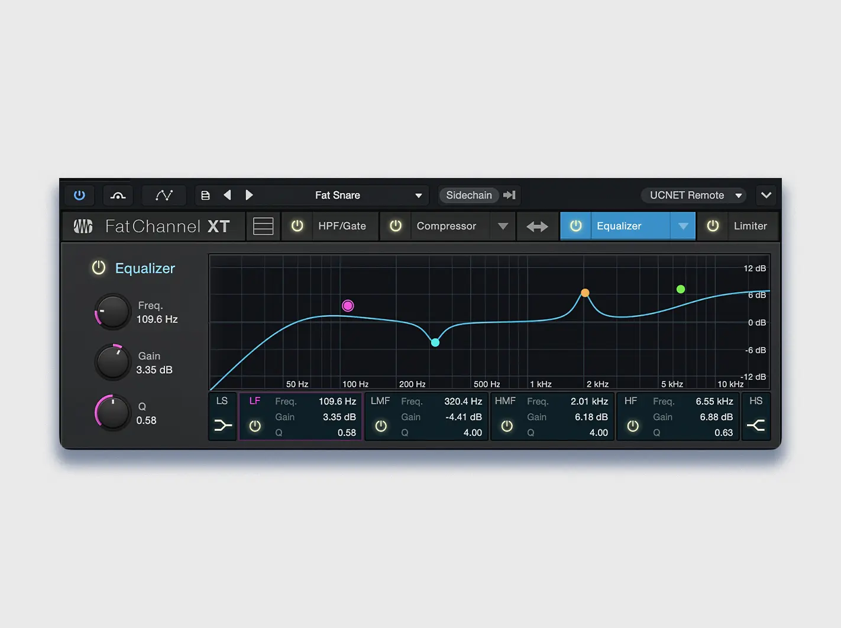
Task: Open the preset file icon left of preset arrows
Action: click(x=205, y=195)
